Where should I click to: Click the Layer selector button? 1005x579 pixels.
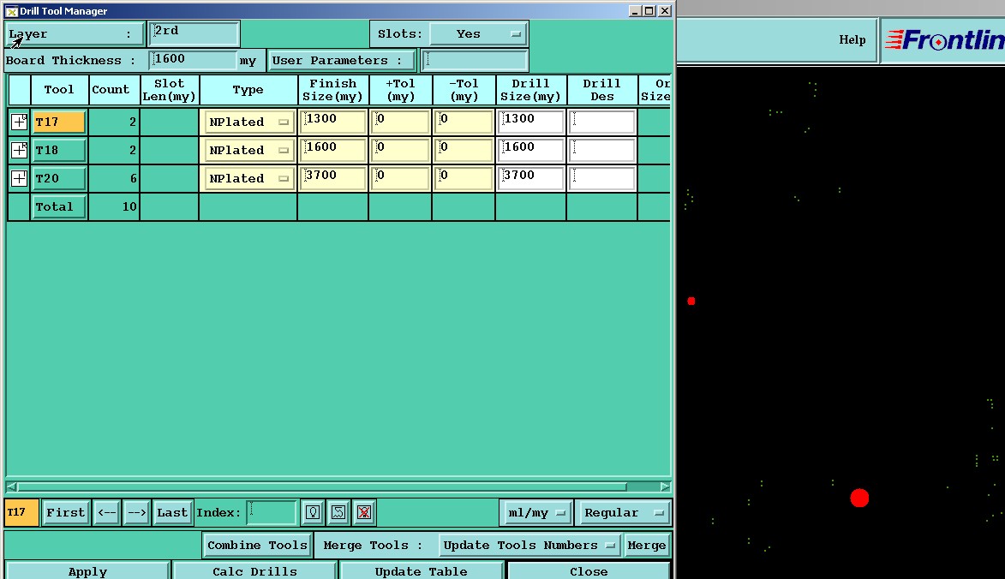(75, 34)
